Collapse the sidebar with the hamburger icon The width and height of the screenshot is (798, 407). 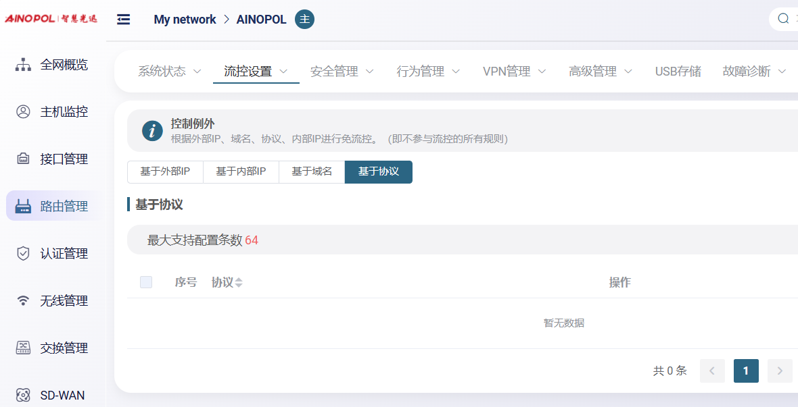click(123, 20)
